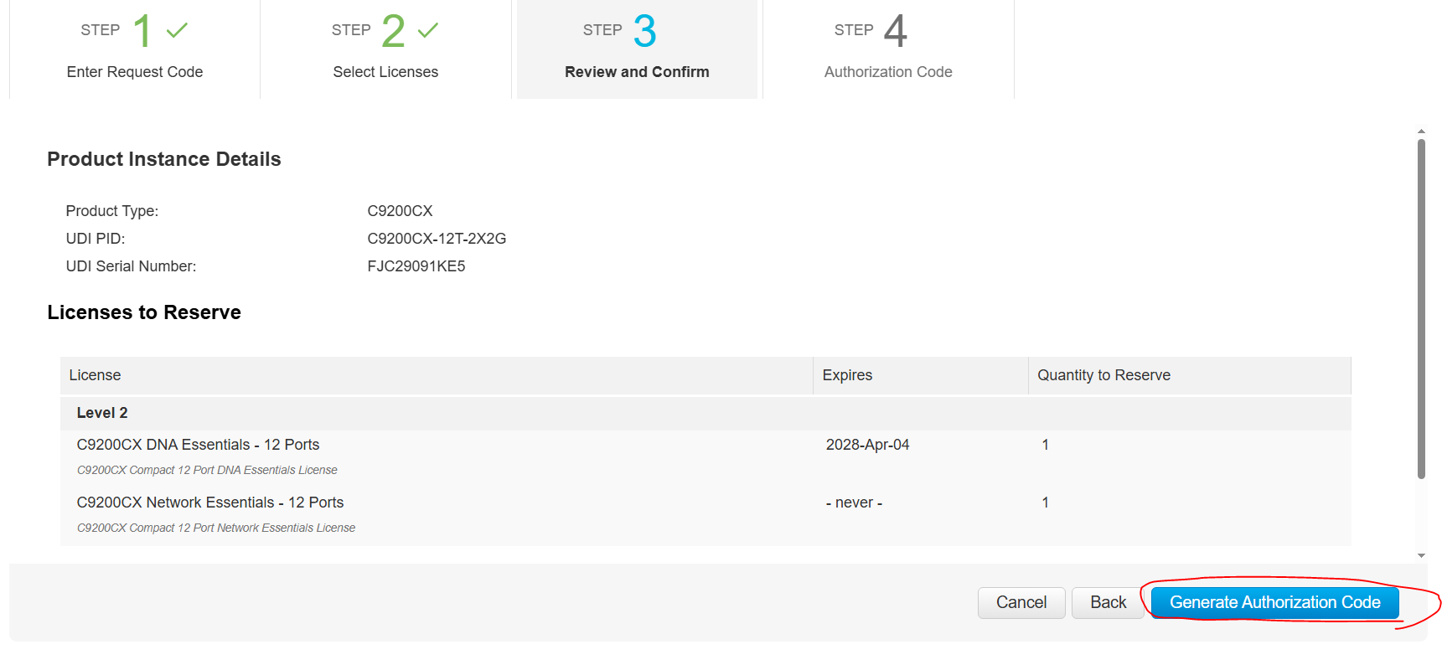Viewport: 1442px width, 665px height.
Task: Open Step 4 Authorization Code tab
Action: [888, 49]
